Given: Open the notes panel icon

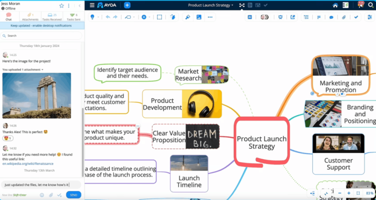Looking at the screenshot, I should tap(319, 17).
